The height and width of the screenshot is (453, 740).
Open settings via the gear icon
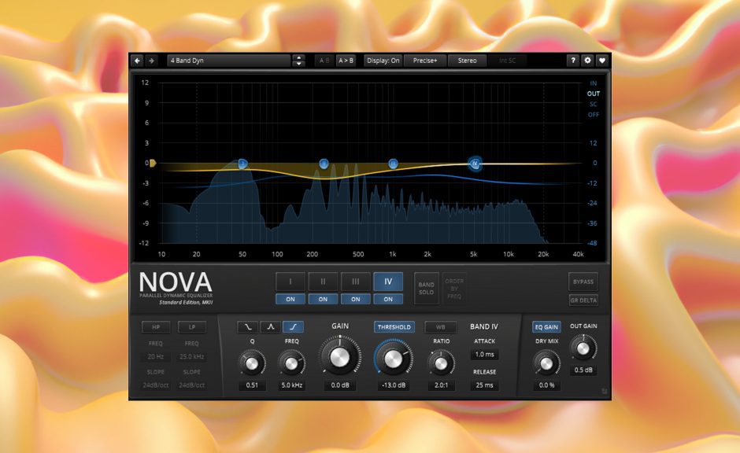(x=587, y=61)
